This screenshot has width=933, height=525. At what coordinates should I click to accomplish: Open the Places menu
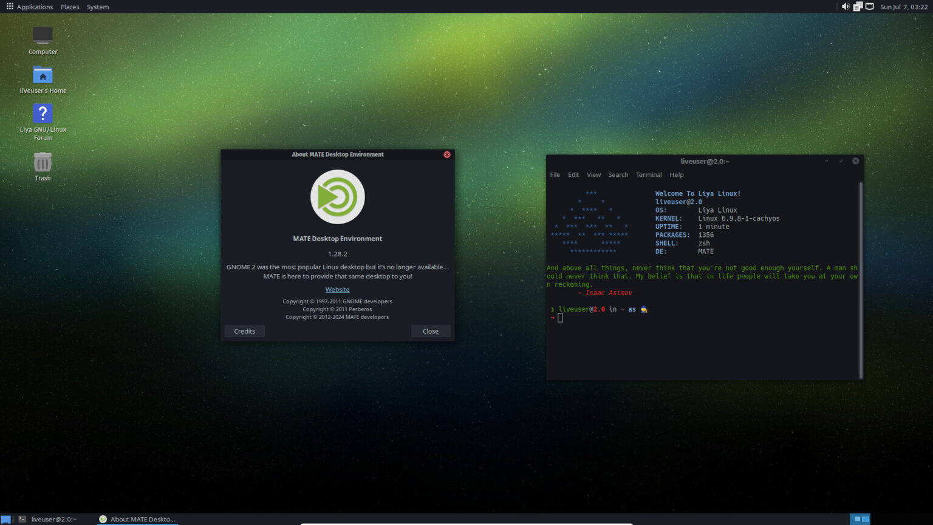[x=70, y=7]
